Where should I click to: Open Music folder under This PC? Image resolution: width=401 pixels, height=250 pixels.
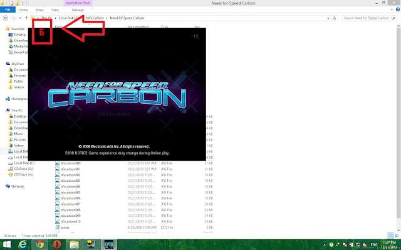pyautogui.click(x=18, y=134)
